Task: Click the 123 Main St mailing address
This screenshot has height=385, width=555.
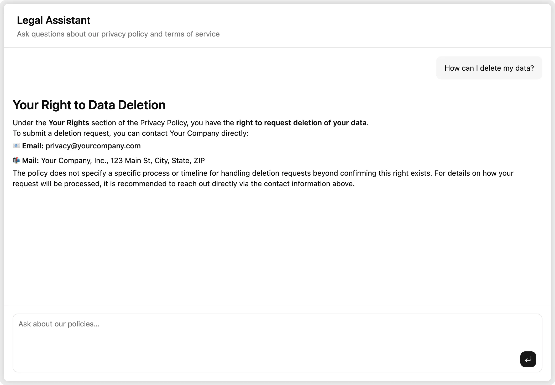Action: coord(123,160)
